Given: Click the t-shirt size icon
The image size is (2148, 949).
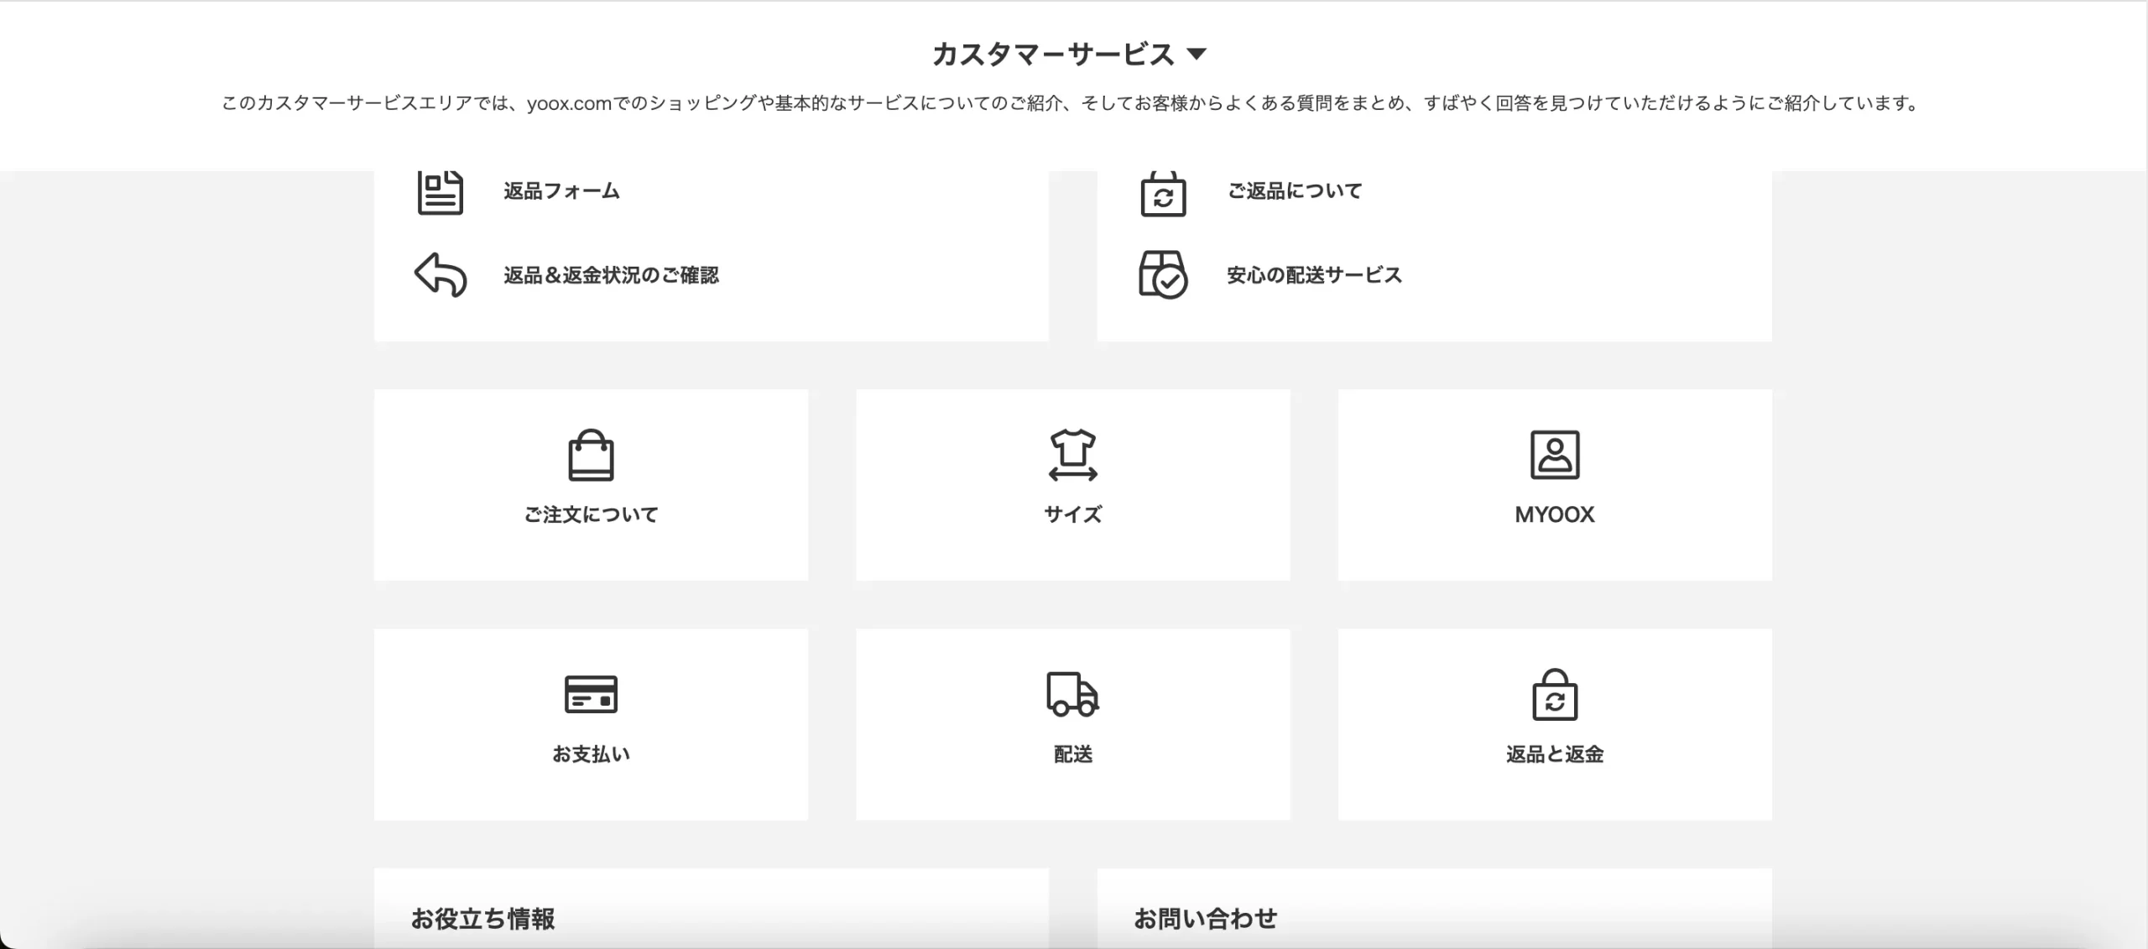Looking at the screenshot, I should point(1073,455).
